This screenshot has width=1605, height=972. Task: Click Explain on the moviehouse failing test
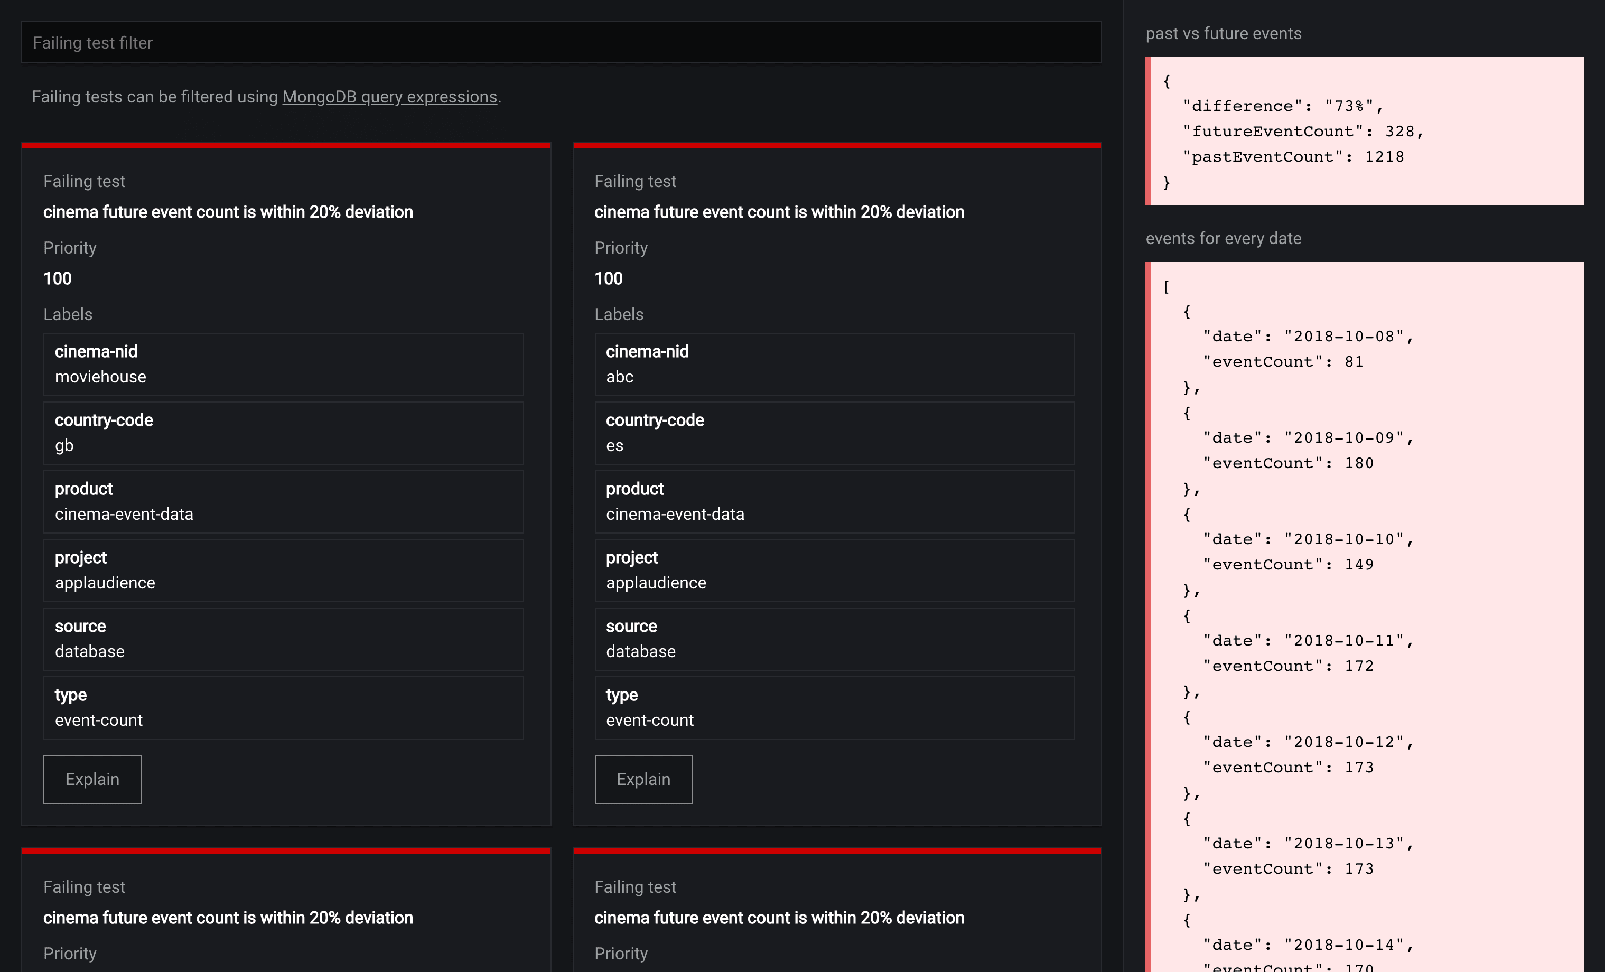92,779
